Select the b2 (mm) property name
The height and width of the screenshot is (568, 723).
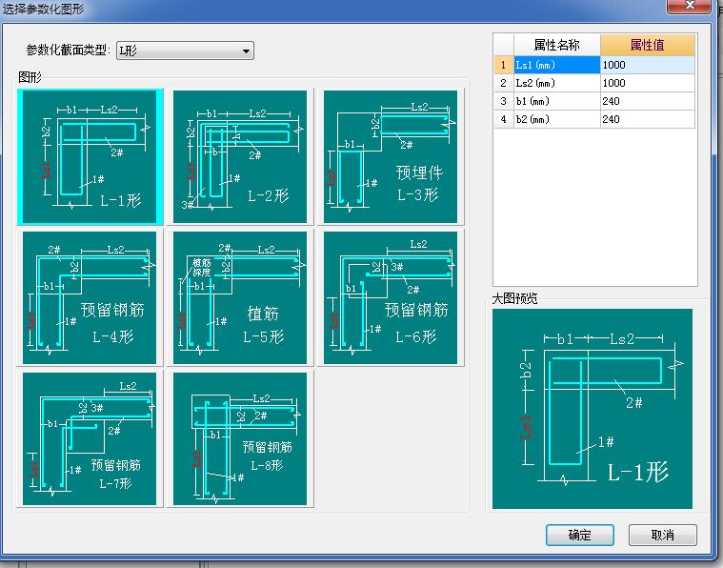(557, 119)
